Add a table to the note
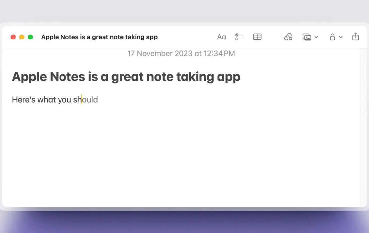 [x=257, y=37]
